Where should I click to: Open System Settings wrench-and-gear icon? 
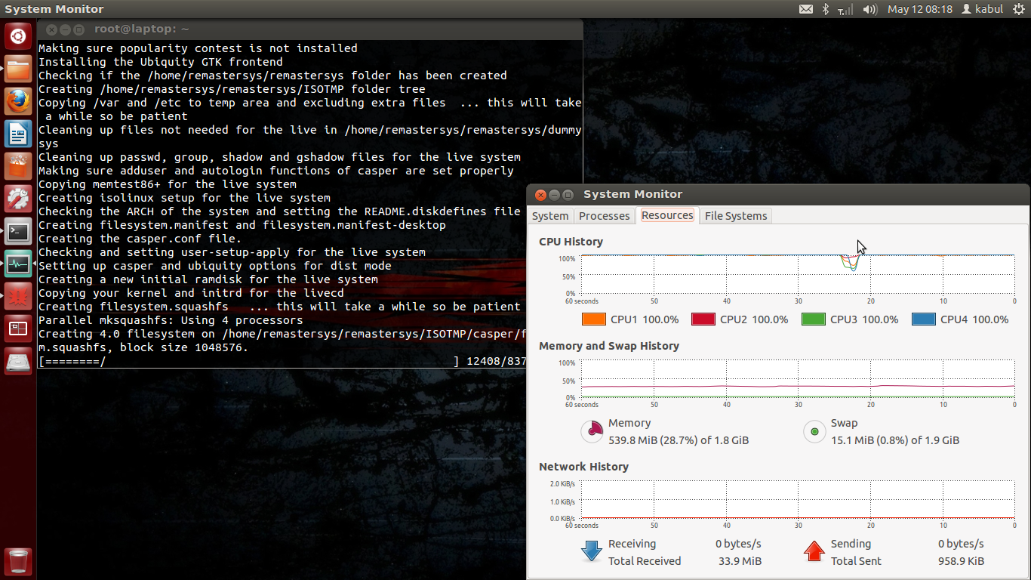[x=18, y=199]
